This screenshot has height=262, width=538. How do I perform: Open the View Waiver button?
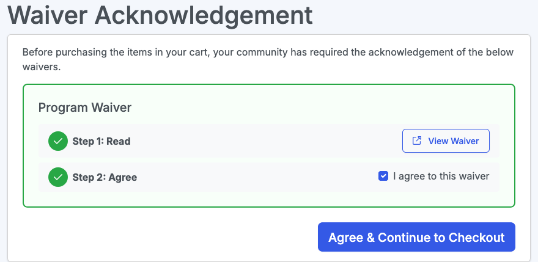pos(446,141)
